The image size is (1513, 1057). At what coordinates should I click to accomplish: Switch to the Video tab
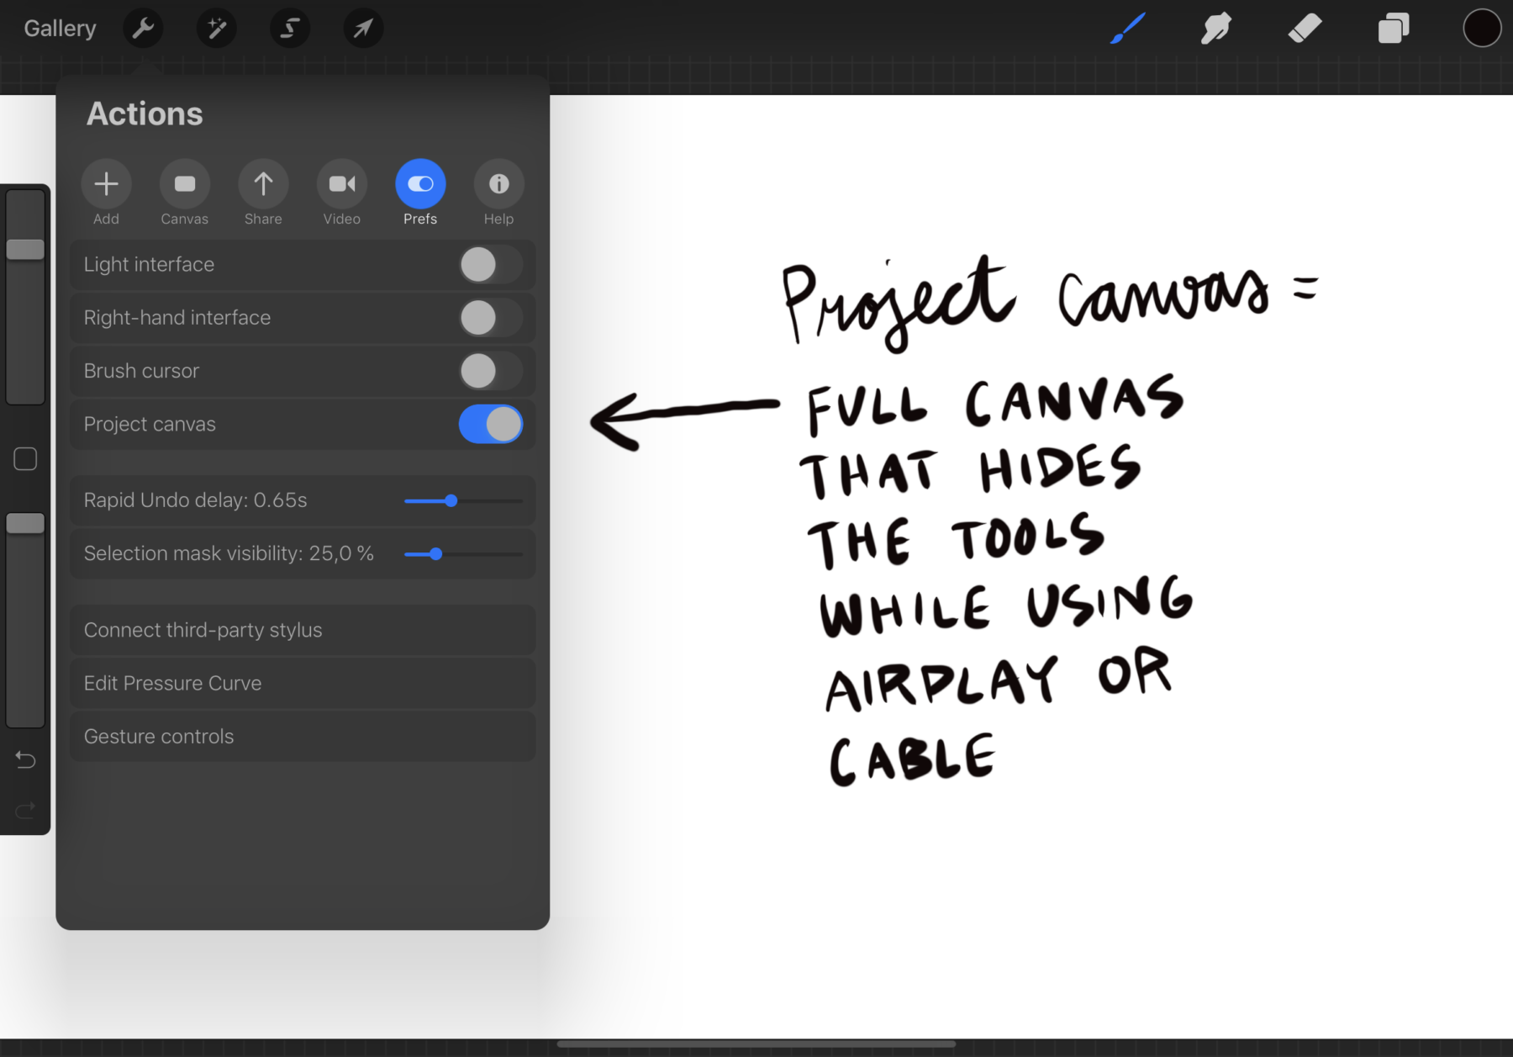[342, 193]
